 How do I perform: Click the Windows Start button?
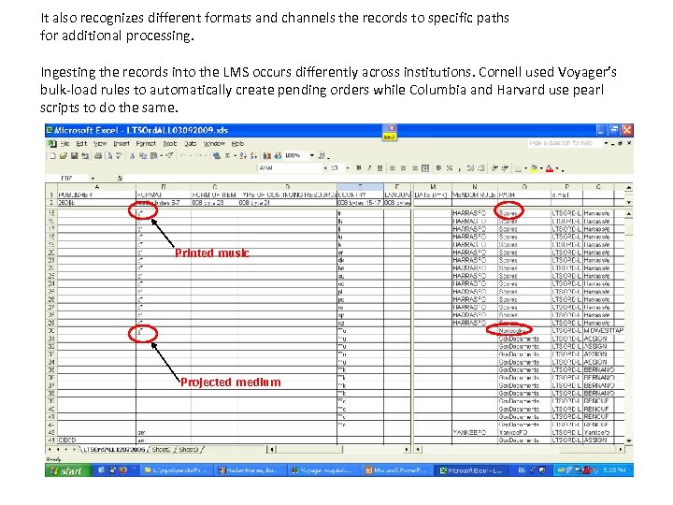click(x=68, y=470)
